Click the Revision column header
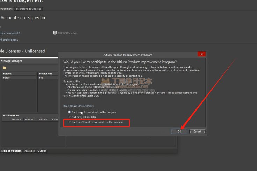Image resolution: width=257 pixels, height=171 pixels. [x=16, y=119]
